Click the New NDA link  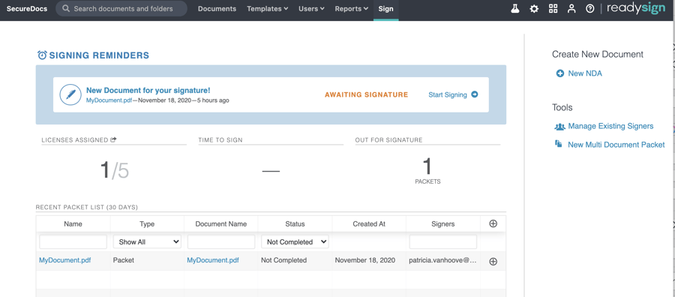(x=585, y=73)
